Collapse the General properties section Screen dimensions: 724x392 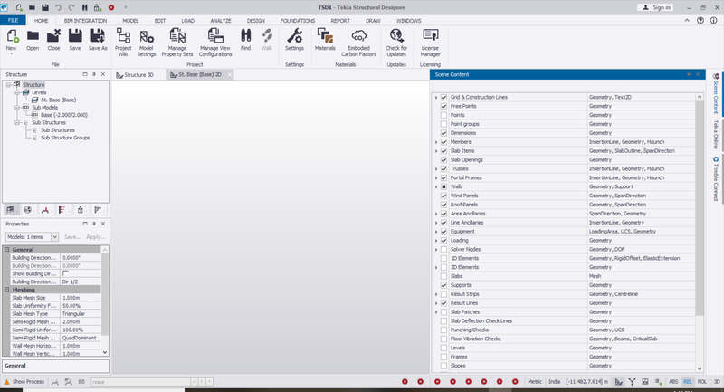click(7, 249)
